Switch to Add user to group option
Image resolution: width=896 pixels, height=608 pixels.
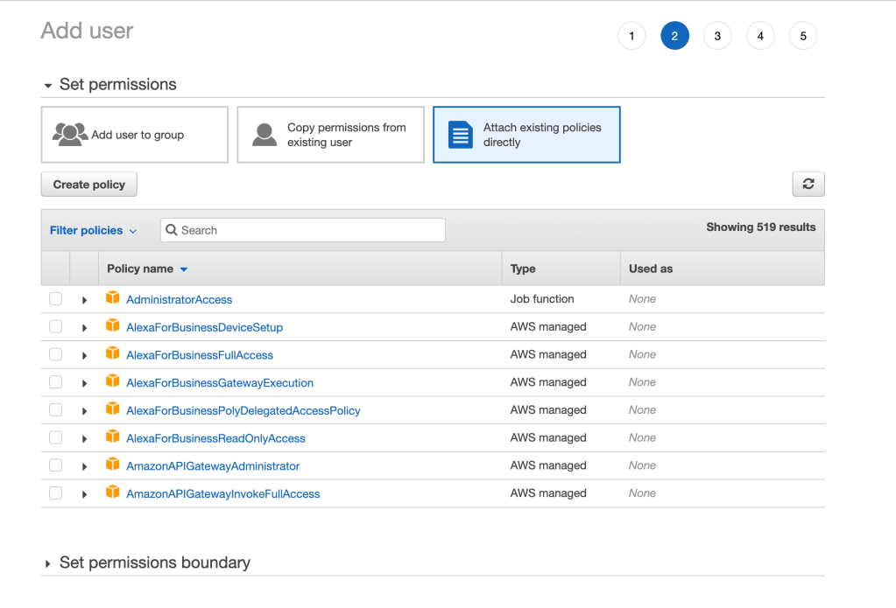[x=134, y=134]
